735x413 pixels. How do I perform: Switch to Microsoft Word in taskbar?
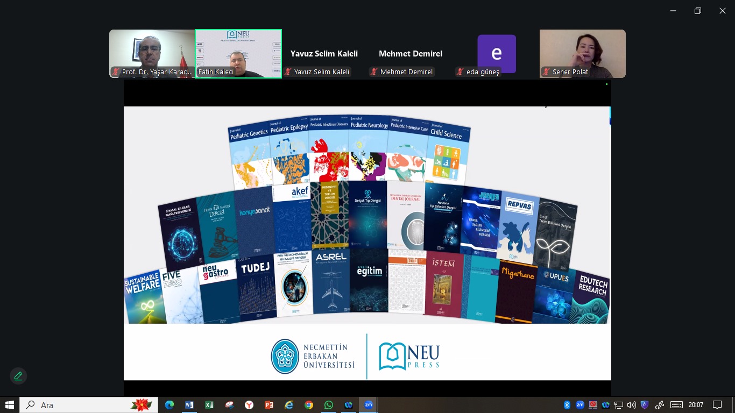(x=189, y=405)
